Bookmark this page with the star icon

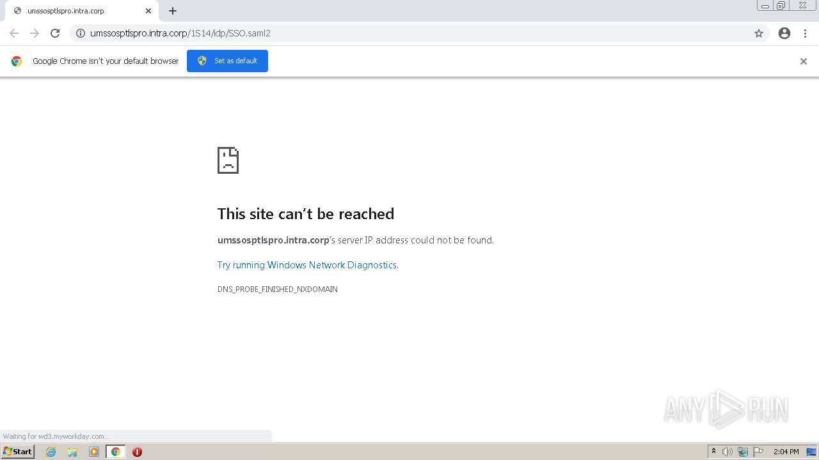point(759,33)
